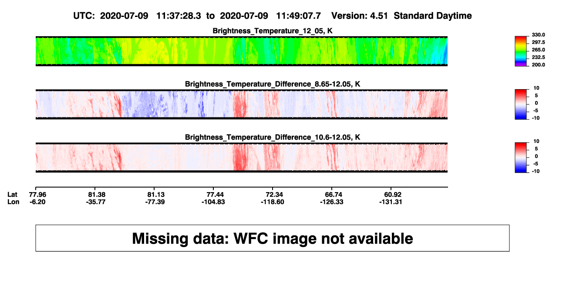Click colorbar value 330.0
Screen dimensions: 566x290
pyautogui.click(x=539, y=35)
